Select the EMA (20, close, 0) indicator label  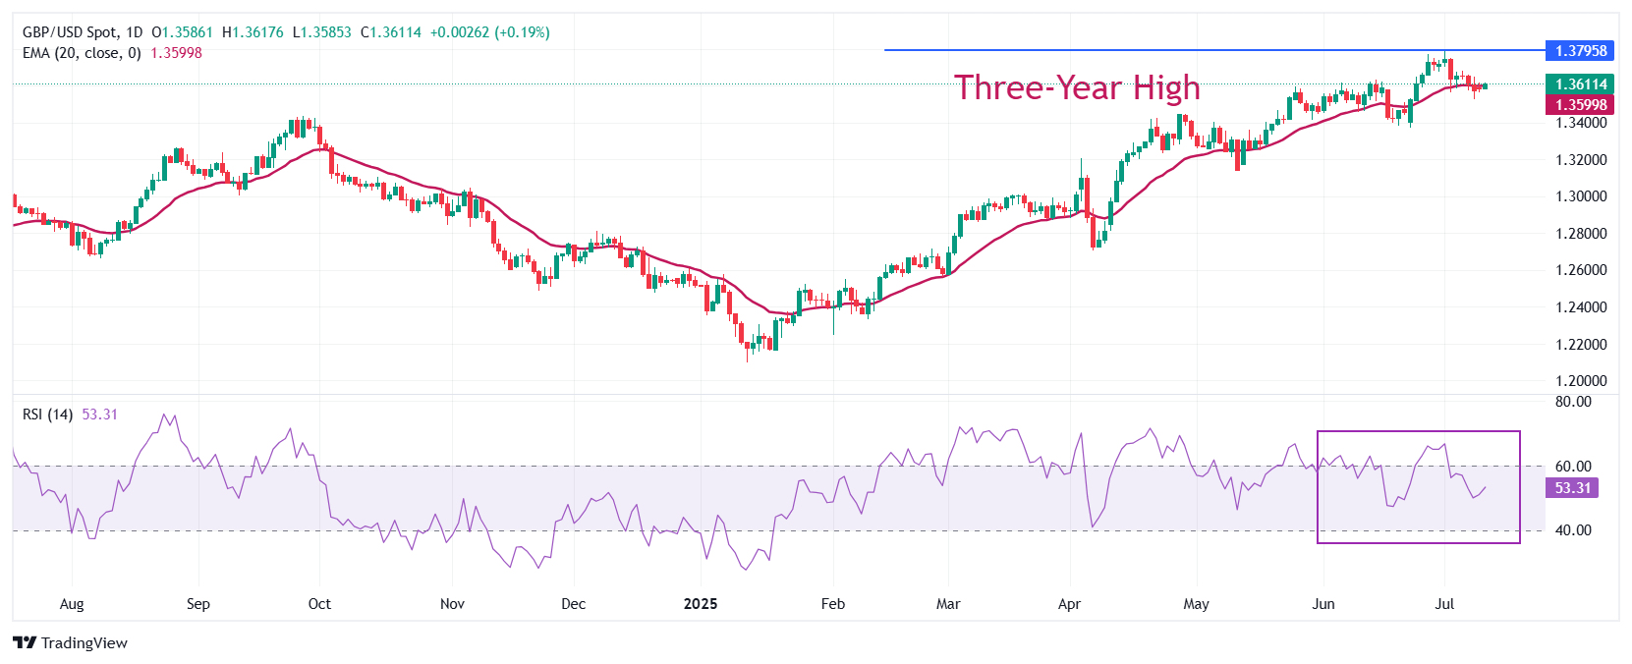[82, 53]
